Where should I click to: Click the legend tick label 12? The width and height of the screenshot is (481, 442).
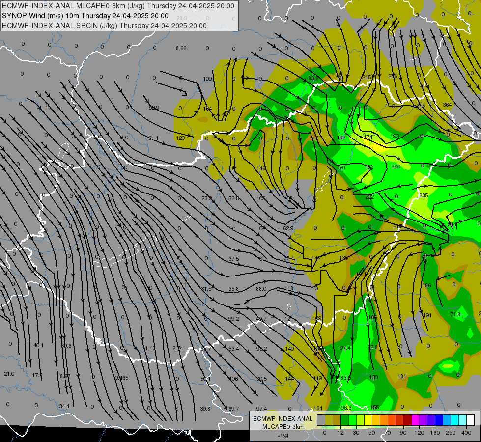click(340, 433)
